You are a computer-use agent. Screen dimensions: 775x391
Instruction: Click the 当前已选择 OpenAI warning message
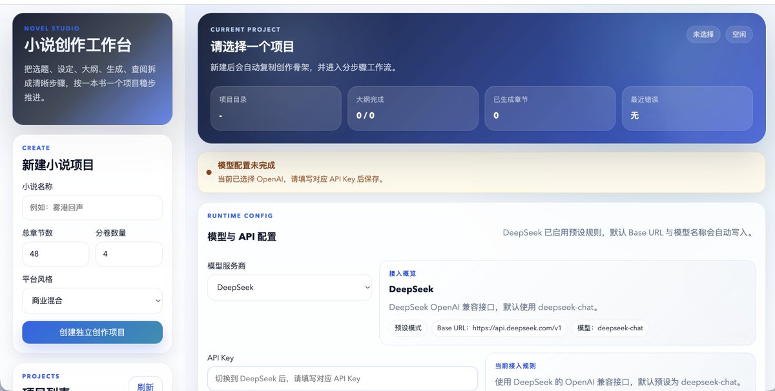coord(301,179)
